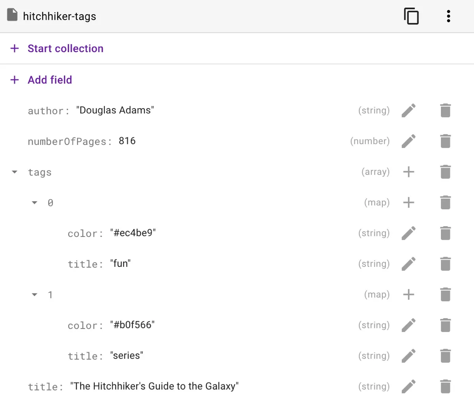
Task: Delete the "fun" title field
Action: point(445,264)
